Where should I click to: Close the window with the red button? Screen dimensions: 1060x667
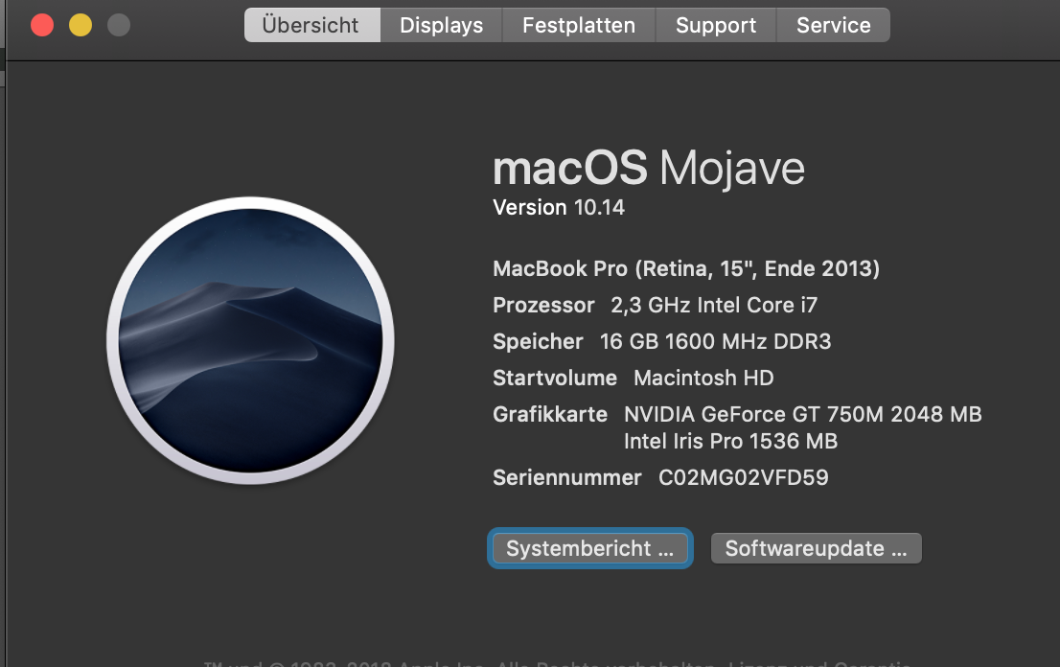pyautogui.click(x=42, y=26)
